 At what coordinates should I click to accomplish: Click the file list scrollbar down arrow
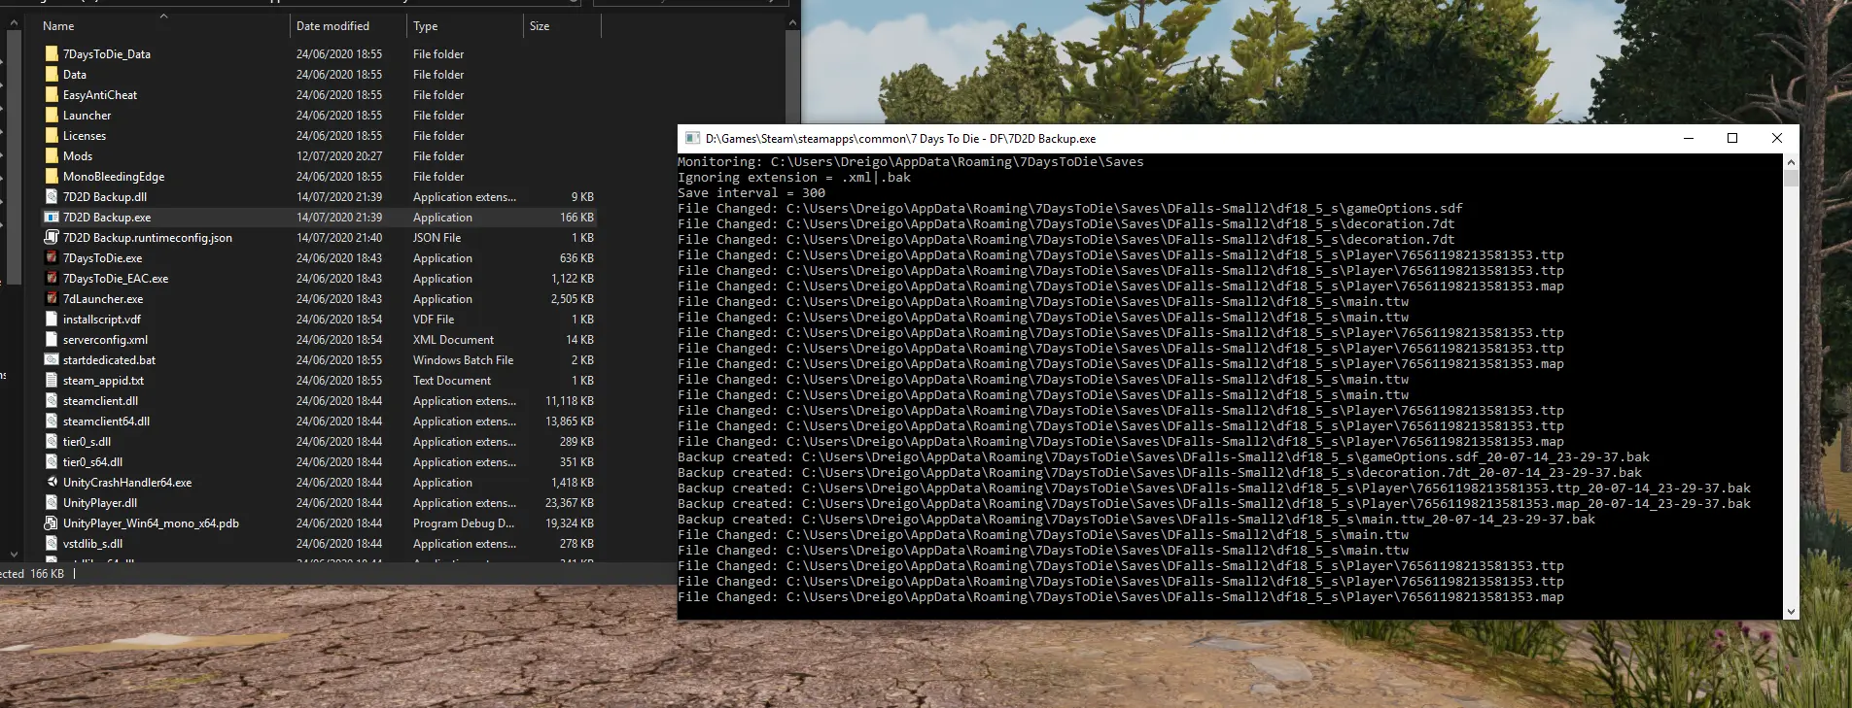[14, 554]
